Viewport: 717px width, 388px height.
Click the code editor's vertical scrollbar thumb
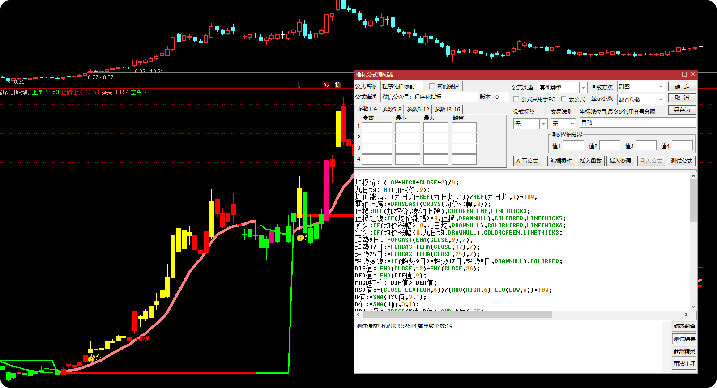[x=693, y=200]
